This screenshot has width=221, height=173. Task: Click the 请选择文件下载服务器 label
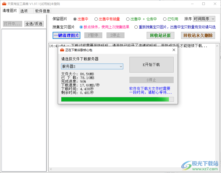tap(80, 59)
